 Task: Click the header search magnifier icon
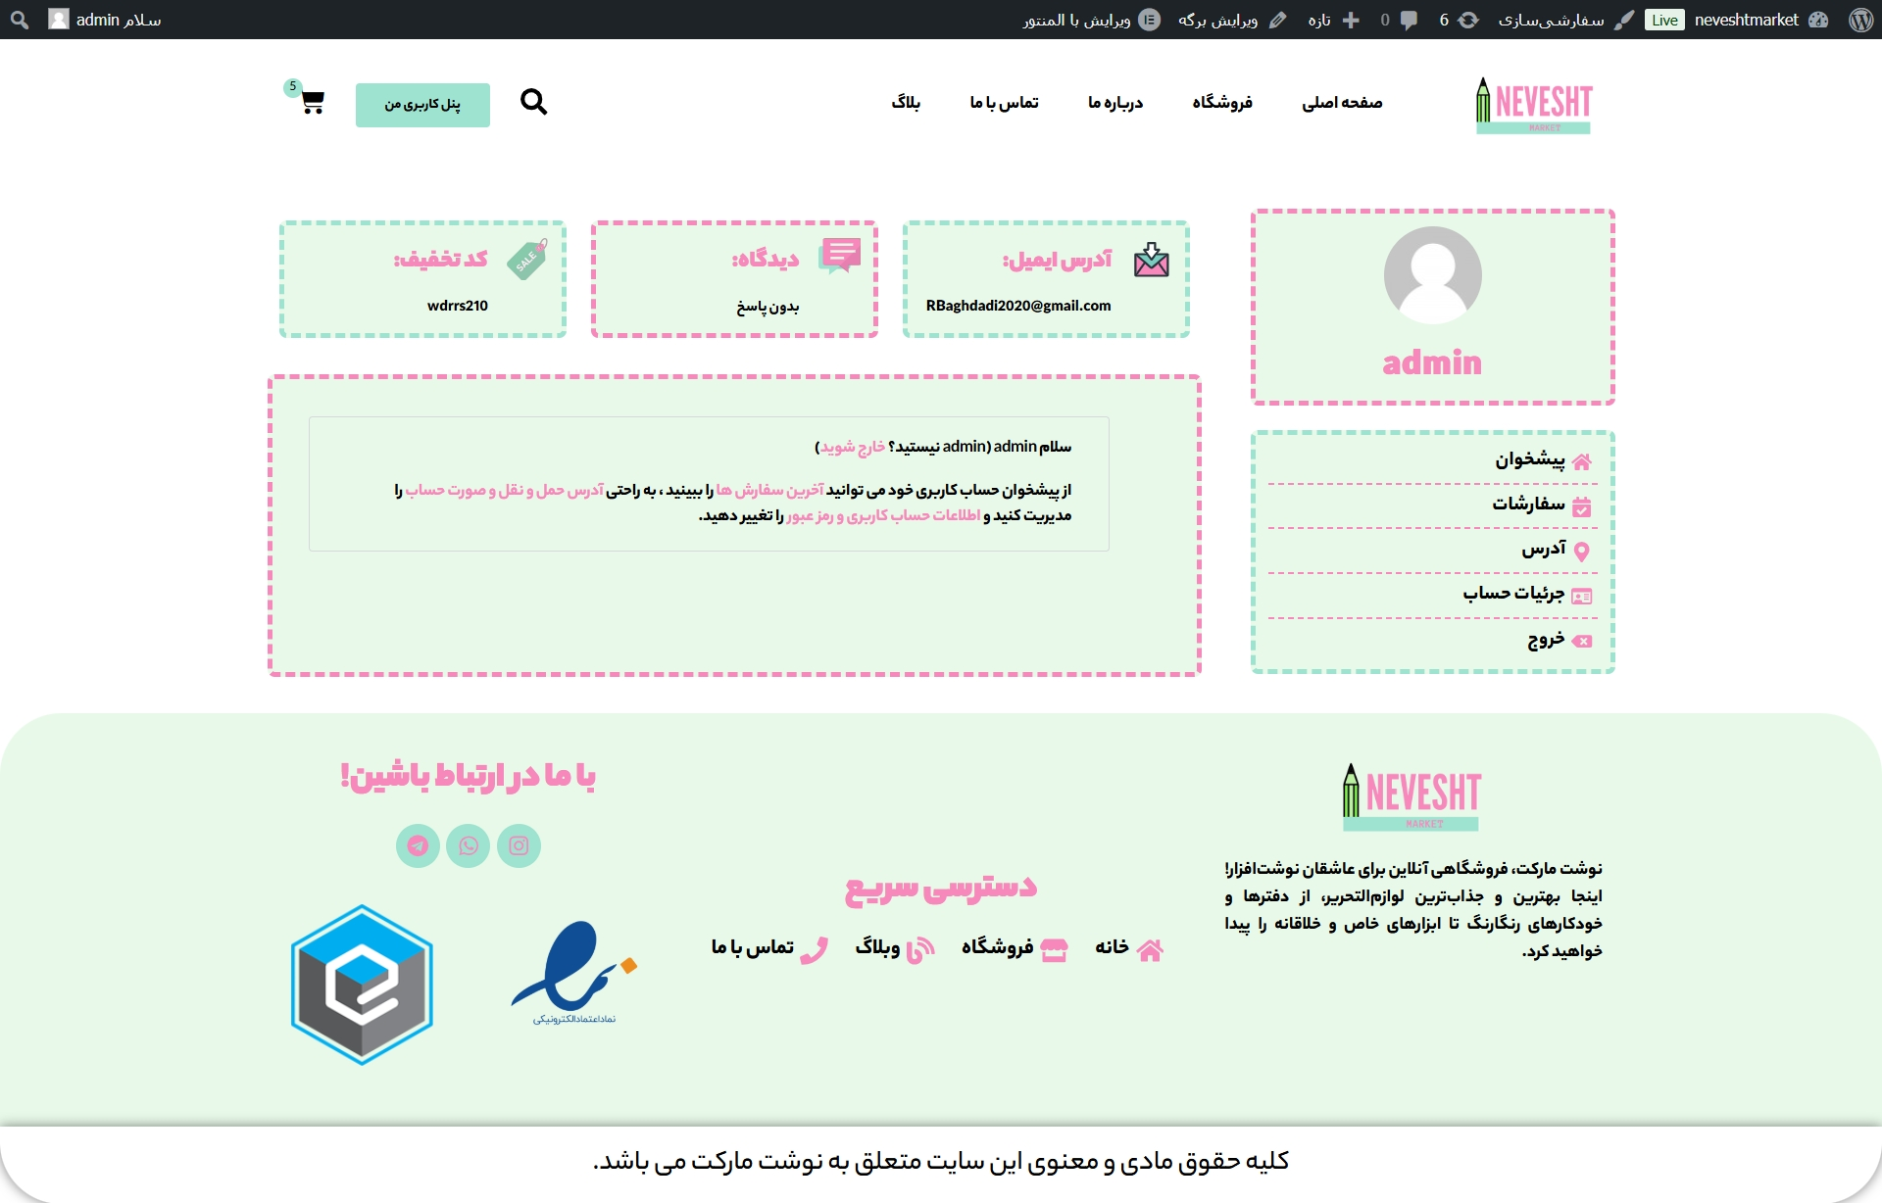[533, 102]
